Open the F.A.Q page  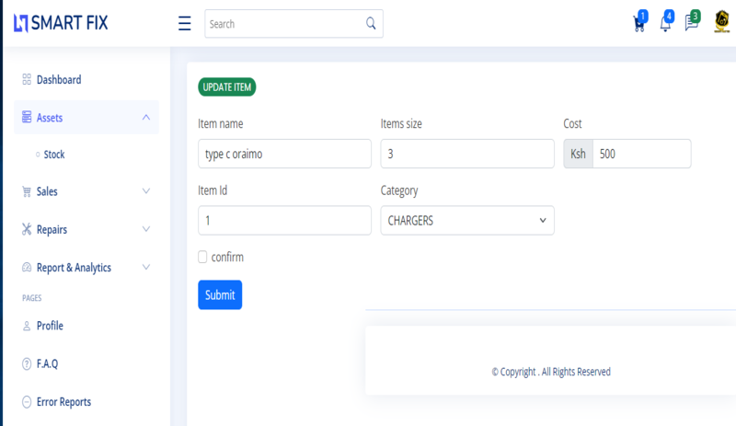47,363
